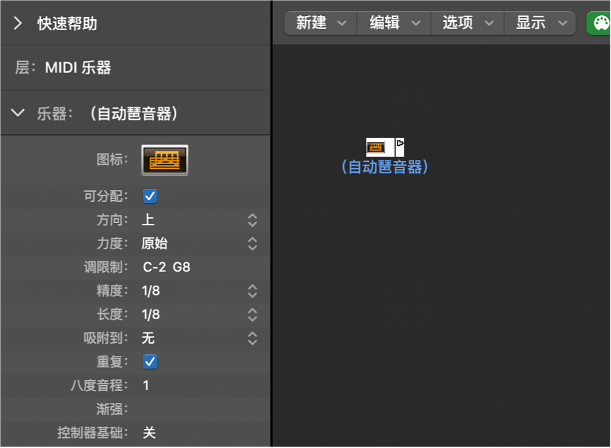
Task: Open the 选项 menu
Action: click(x=467, y=23)
